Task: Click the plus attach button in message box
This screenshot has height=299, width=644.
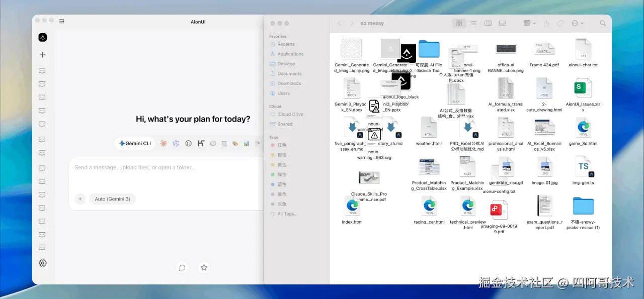Action: click(x=80, y=199)
